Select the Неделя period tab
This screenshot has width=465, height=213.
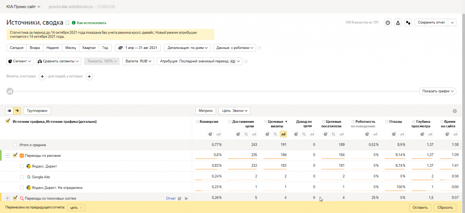[x=52, y=48]
